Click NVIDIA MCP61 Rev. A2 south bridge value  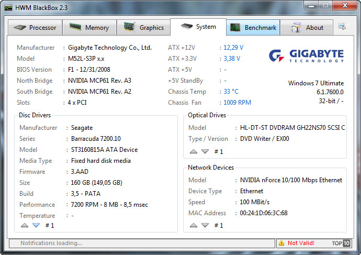pyautogui.click(x=99, y=92)
